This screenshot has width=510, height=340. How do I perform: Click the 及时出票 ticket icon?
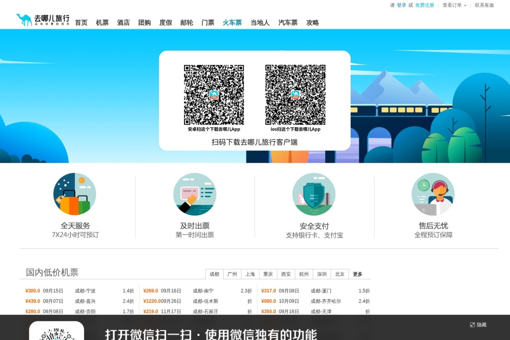pos(195,194)
